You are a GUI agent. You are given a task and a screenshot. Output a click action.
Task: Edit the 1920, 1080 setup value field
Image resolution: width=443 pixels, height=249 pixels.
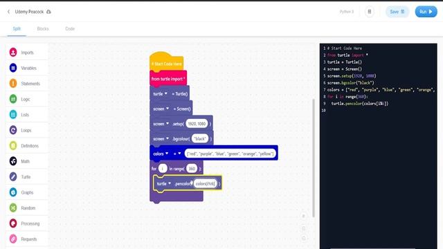coord(197,124)
